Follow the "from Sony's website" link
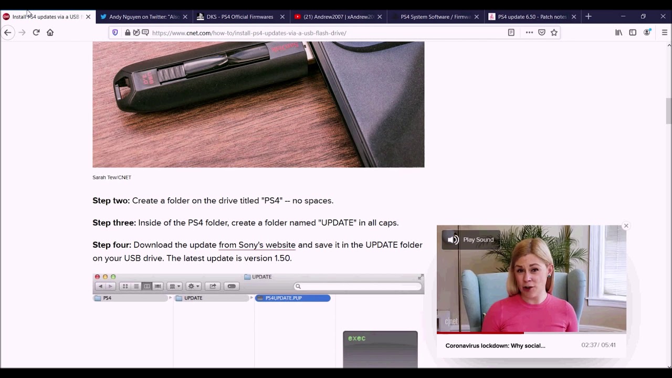The image size is (672, 378). (257, 245)
